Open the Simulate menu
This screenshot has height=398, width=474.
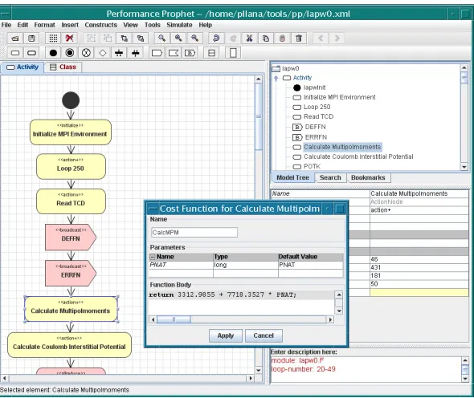coord(179,25)
